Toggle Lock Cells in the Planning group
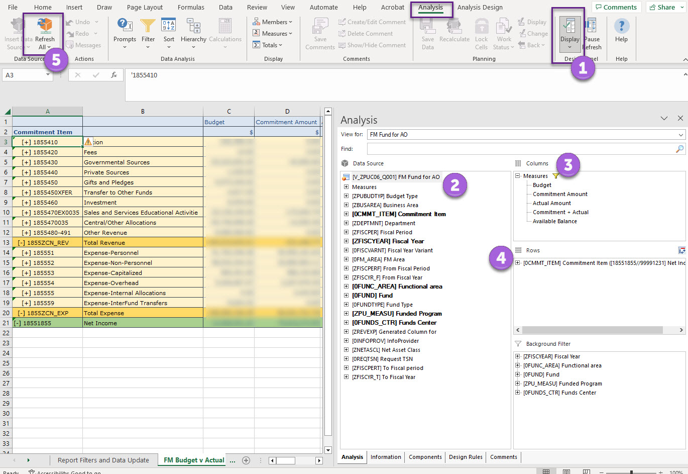The width and height of the screenshot is (688, 474). click(481, 30)
